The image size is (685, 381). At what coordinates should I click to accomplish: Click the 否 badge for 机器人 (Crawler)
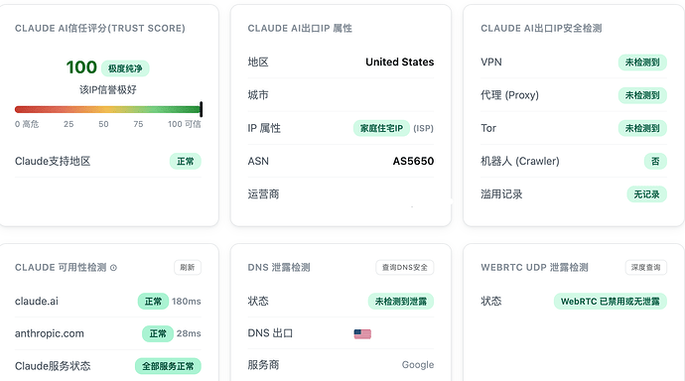click(x=655, y=161)
